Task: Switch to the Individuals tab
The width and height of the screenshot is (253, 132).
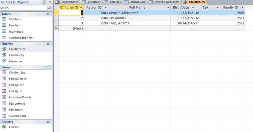Action: pos(135,2)
